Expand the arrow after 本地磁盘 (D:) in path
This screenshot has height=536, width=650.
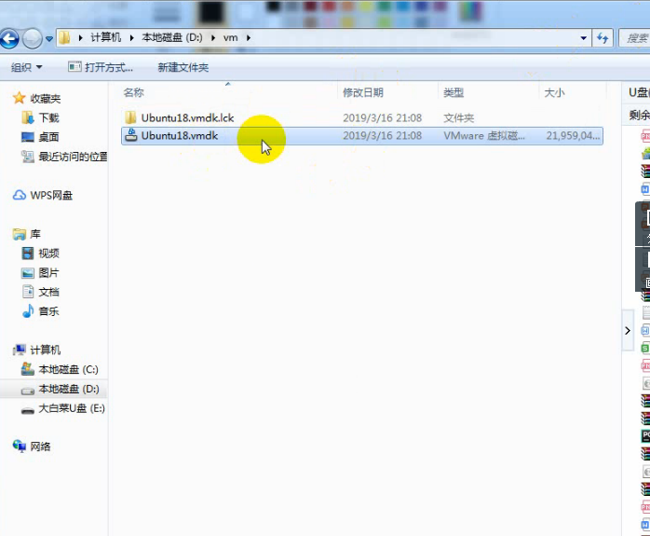213,37
